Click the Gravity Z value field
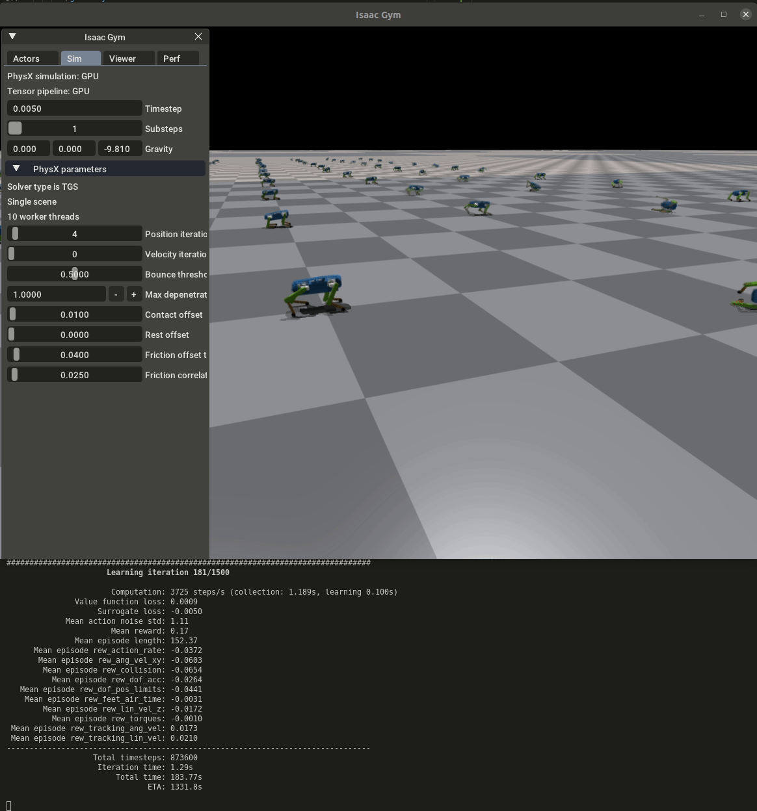 [x=119, y=149]
